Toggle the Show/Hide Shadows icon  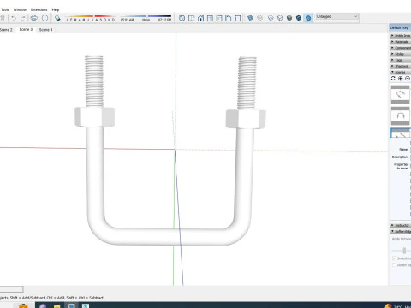(57, 18)
